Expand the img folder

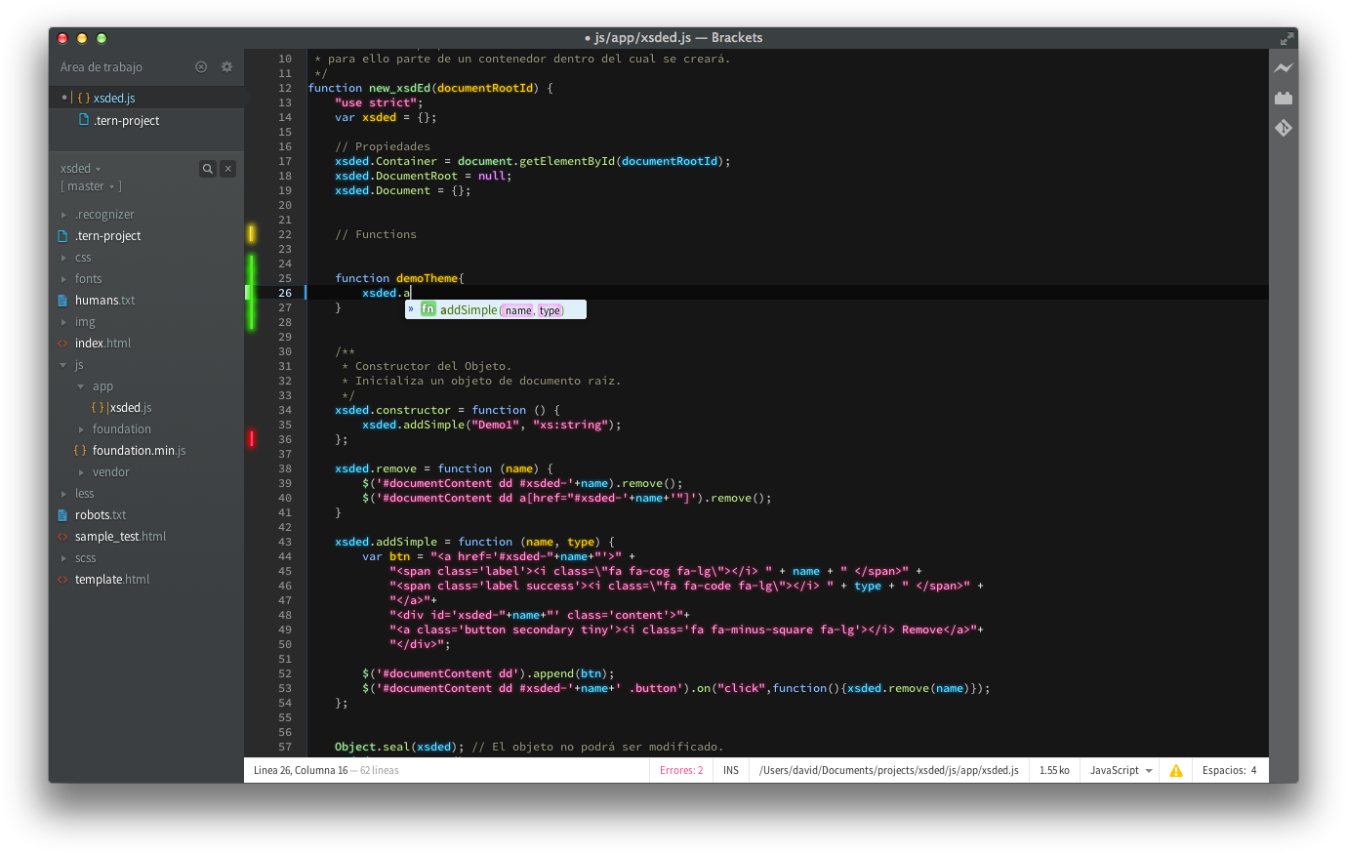63,322
